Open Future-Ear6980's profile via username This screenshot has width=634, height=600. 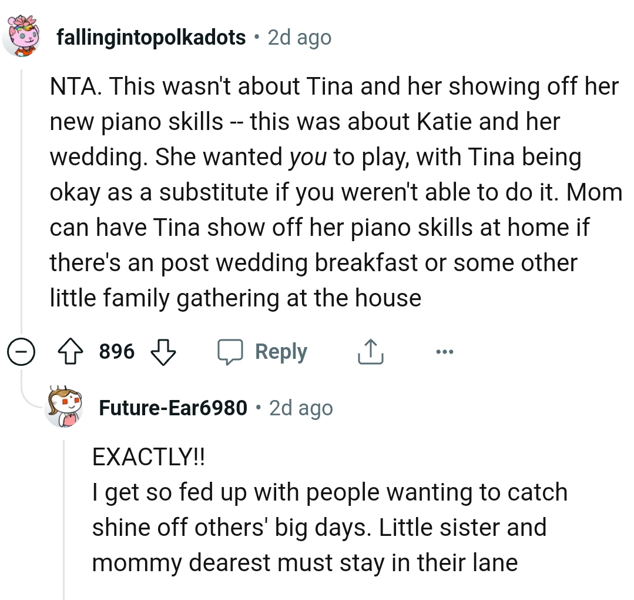point(173,407)
